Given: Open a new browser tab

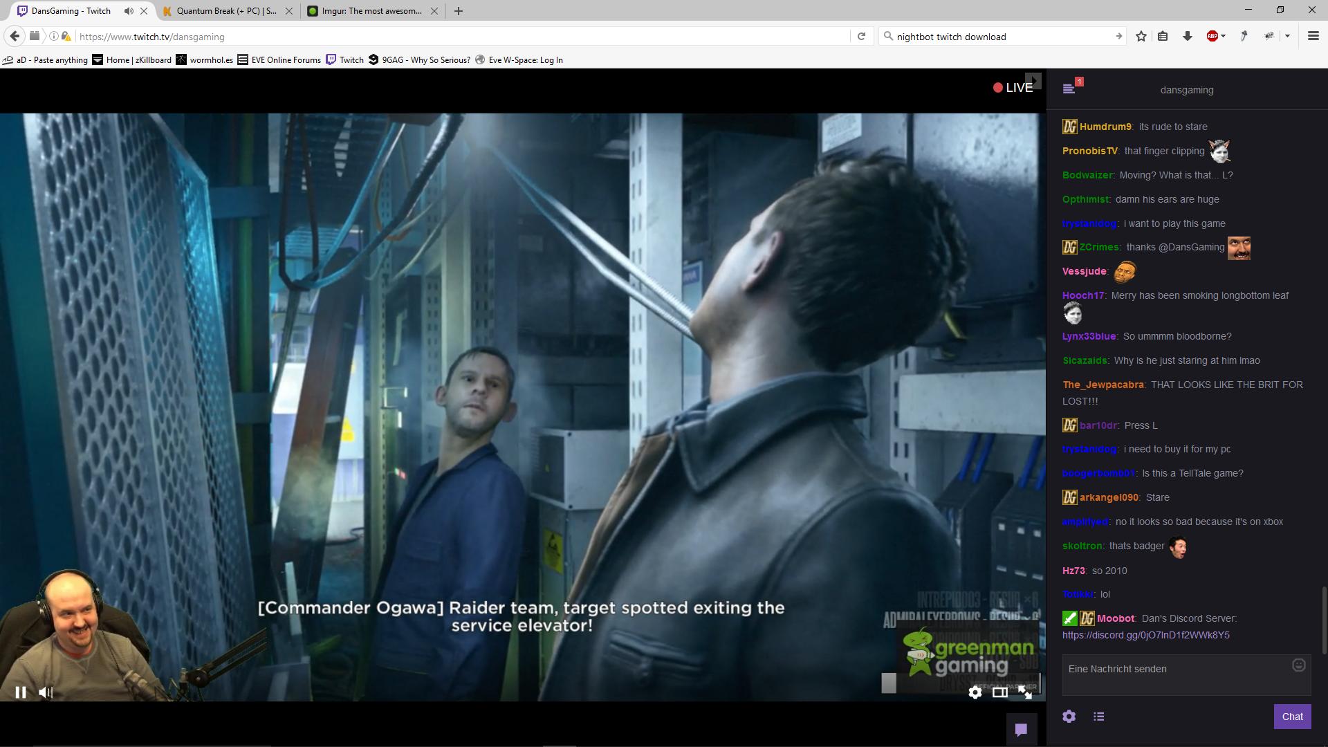Looking at the screenshot, I should click(459, 11).
